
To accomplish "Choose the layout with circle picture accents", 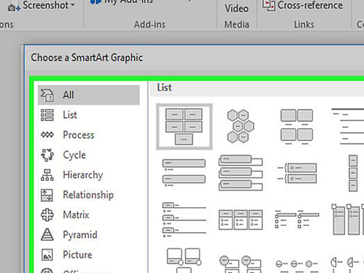I will [x=240, y=264].
